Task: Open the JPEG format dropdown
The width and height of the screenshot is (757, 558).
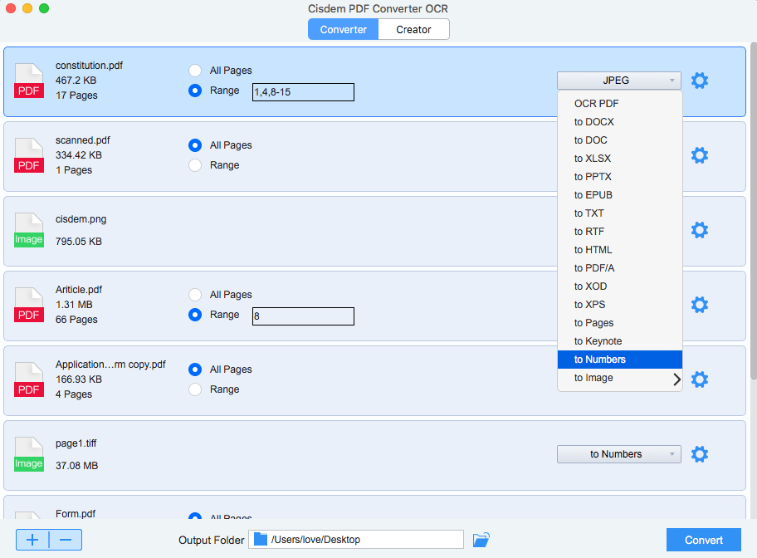Action: [x=618, y=81]
